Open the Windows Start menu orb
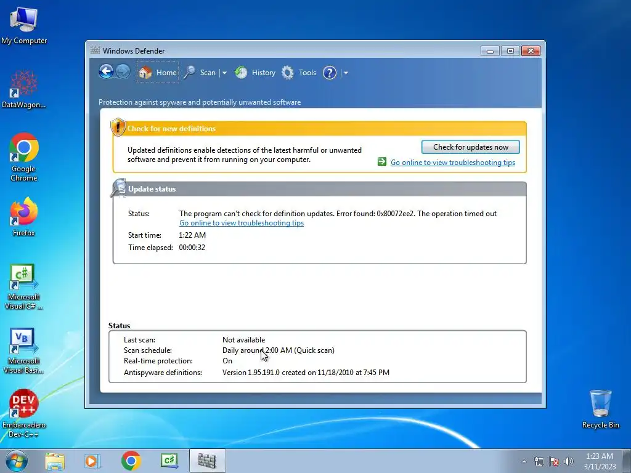Screen dimensions: 631x473 point(17,461)
